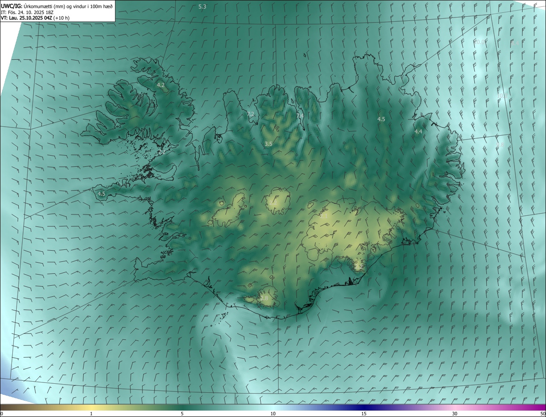Viewport: 546px width, 417px height.
Task: Click the round glacier outline with a 2.2 value
Action: [277, 201]
